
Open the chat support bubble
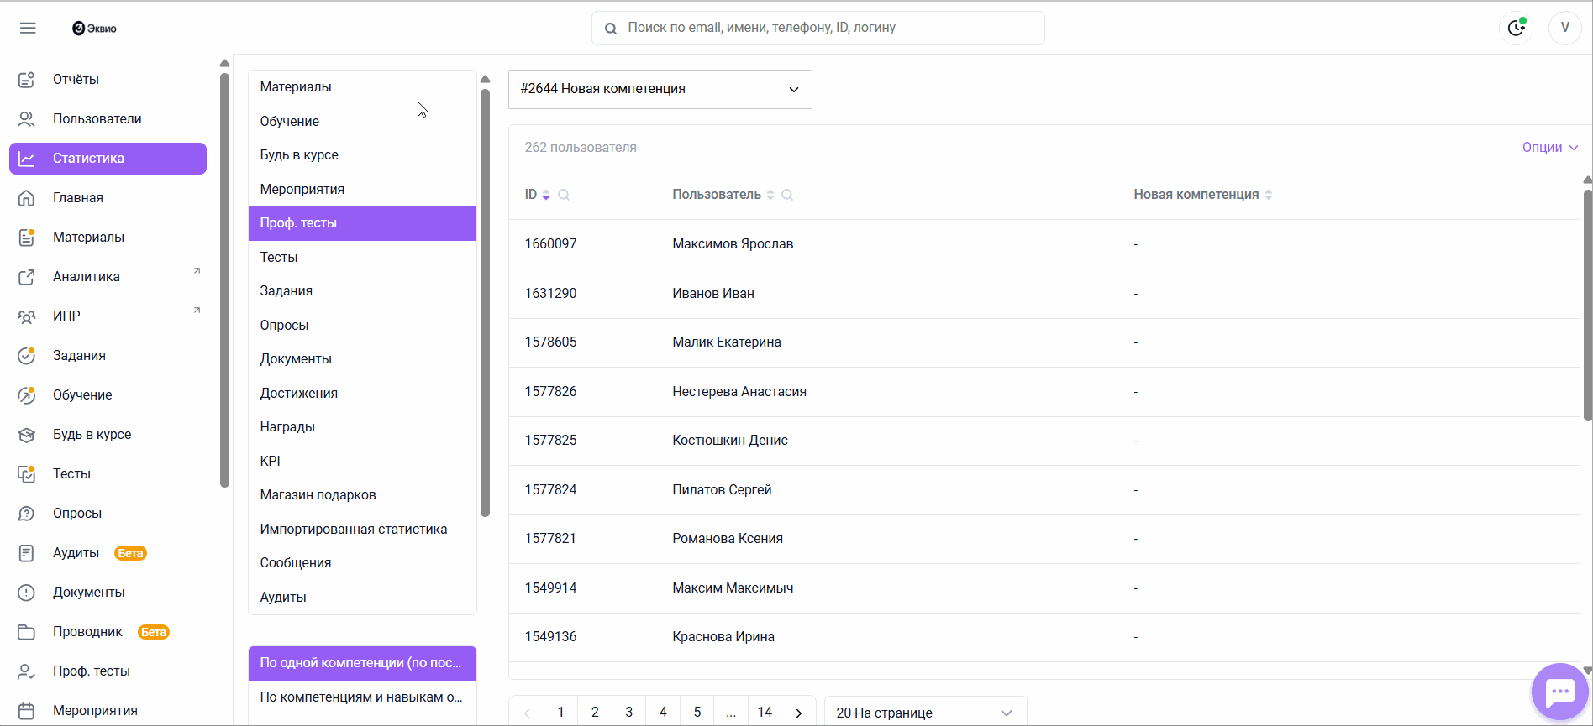[1559, 692]
